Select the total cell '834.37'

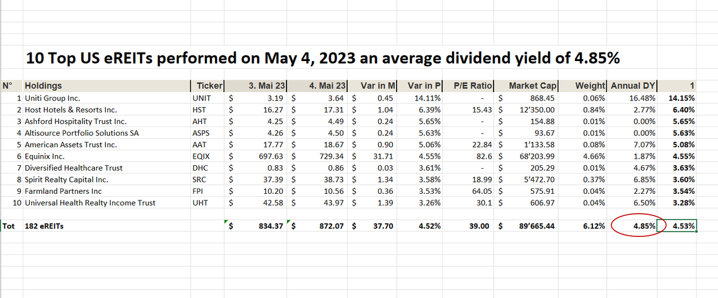pyautogui.click(x=257, y=226)
